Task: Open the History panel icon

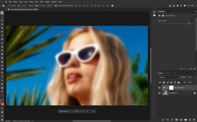Action: pos(154,12)
